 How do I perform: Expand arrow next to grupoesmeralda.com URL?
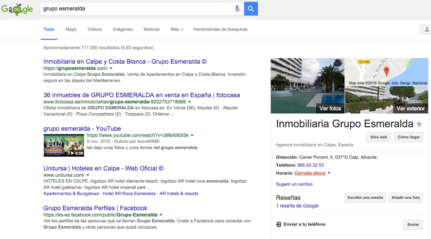111,68
